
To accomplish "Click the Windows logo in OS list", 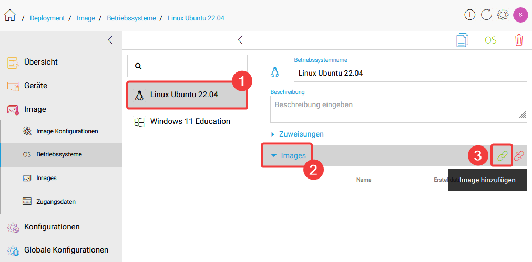I will pyautogui.click(x=139, y=122).
